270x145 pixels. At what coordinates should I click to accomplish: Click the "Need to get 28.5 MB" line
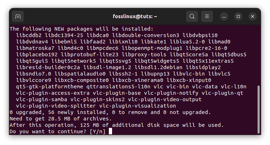(60, 119)
